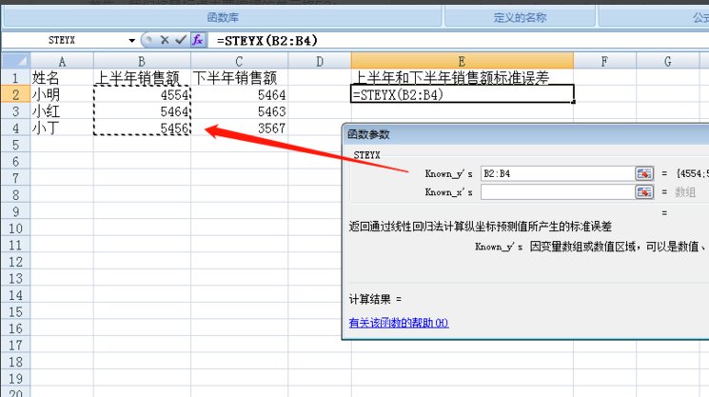Collapse dialog via Known_y's range selector icon

pyautogui.click(x=644, y=173)
